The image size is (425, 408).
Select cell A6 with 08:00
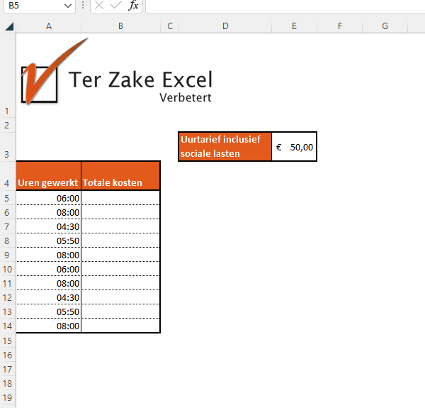48,212
